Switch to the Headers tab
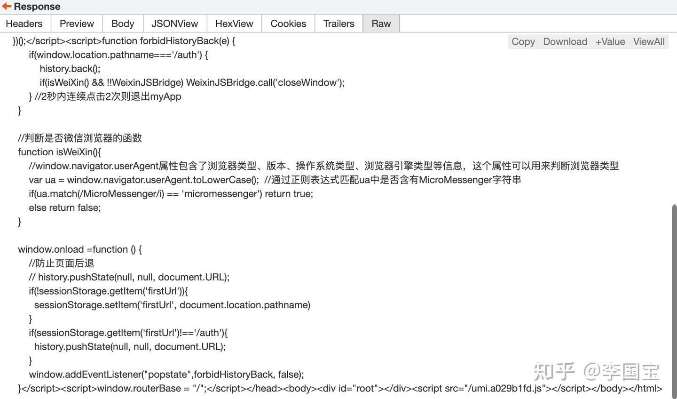Viewport: 677px width, 399px height. (x=24, y=24)
